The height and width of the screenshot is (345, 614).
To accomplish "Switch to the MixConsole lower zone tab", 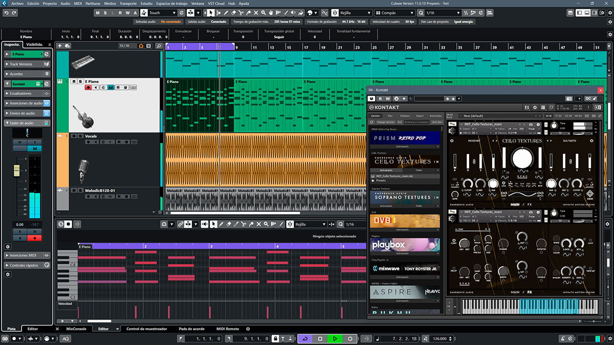I will [x=76, y=329].
